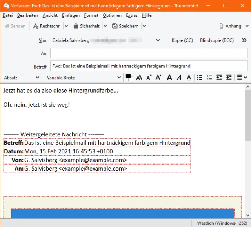Click into the An recipient field
This screenshot has width=251, height=227.
pos(149,53)
